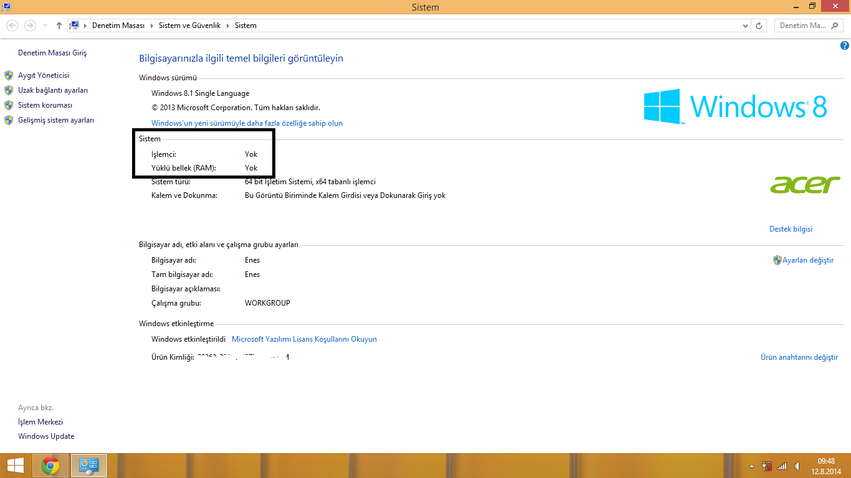Screen dimensions: 851x478
Task: Click the shield icon beside Aygıt Yöneticisi
Action: [9, 75]
